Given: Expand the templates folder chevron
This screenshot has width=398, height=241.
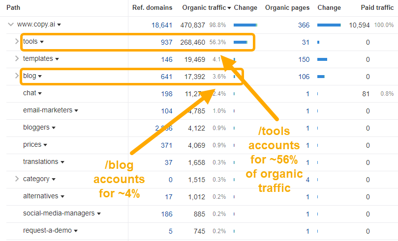Looking at the screenshot, I should coord(17,59).
